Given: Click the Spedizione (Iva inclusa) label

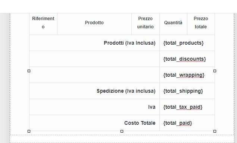Looking at the screenshot, I should (126, 91).
